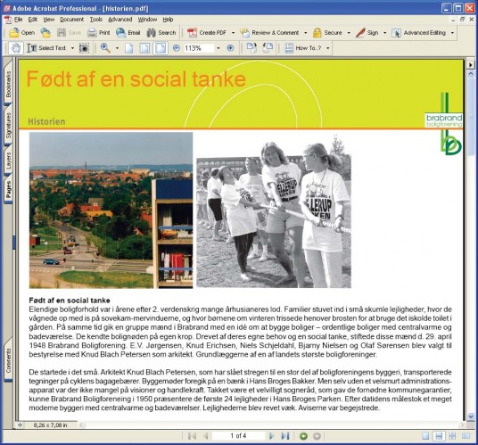Click the zoom out minus button
478x445 pixels.
pyautogui.click(x=177, y=48)
